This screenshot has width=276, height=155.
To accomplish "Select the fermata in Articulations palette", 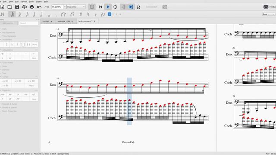I will [x=3, y=54].
